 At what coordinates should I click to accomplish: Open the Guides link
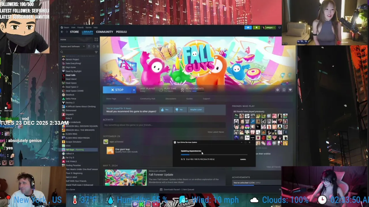[x=189, y=99]
